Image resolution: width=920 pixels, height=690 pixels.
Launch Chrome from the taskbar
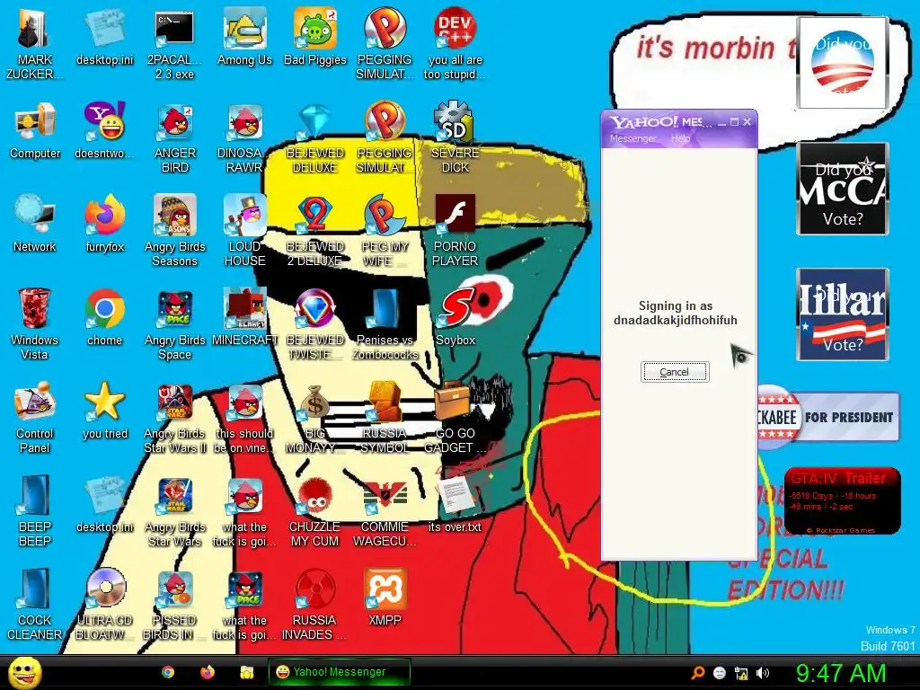tap(168, 672)
